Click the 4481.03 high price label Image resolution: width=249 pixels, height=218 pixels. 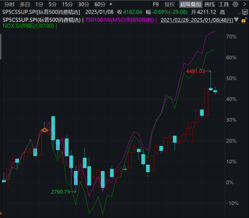195,71
